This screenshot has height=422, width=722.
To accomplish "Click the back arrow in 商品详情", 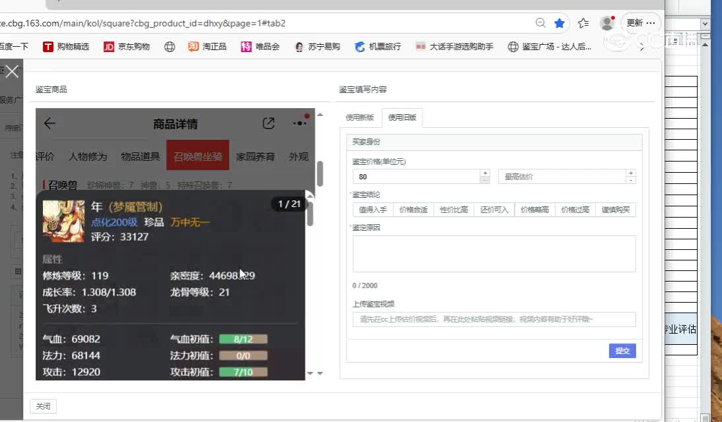I will coord(49,123).
